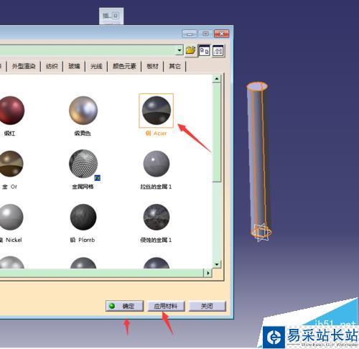This screenshot has height=349, width=359.
Task: Switch to the 颜色元素 tab
Action: (124, 66)
